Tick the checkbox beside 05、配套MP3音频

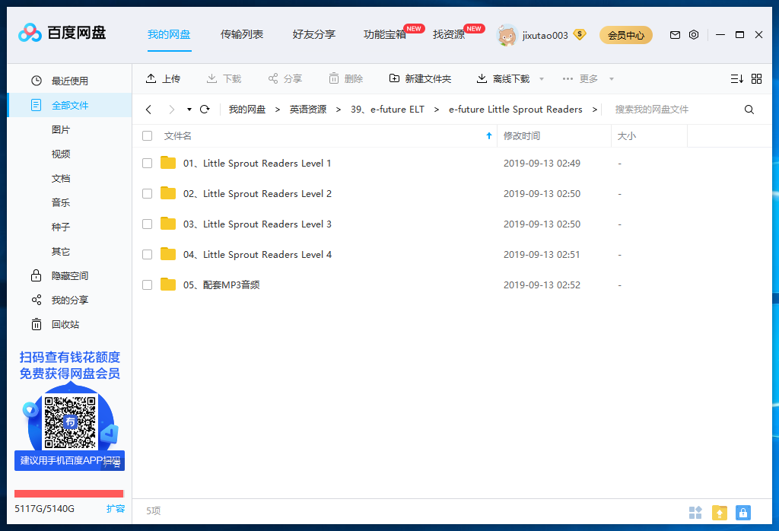tap(147, 285)
